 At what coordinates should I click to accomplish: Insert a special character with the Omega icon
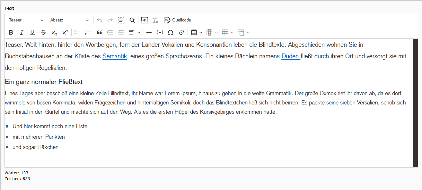(171, 32)
